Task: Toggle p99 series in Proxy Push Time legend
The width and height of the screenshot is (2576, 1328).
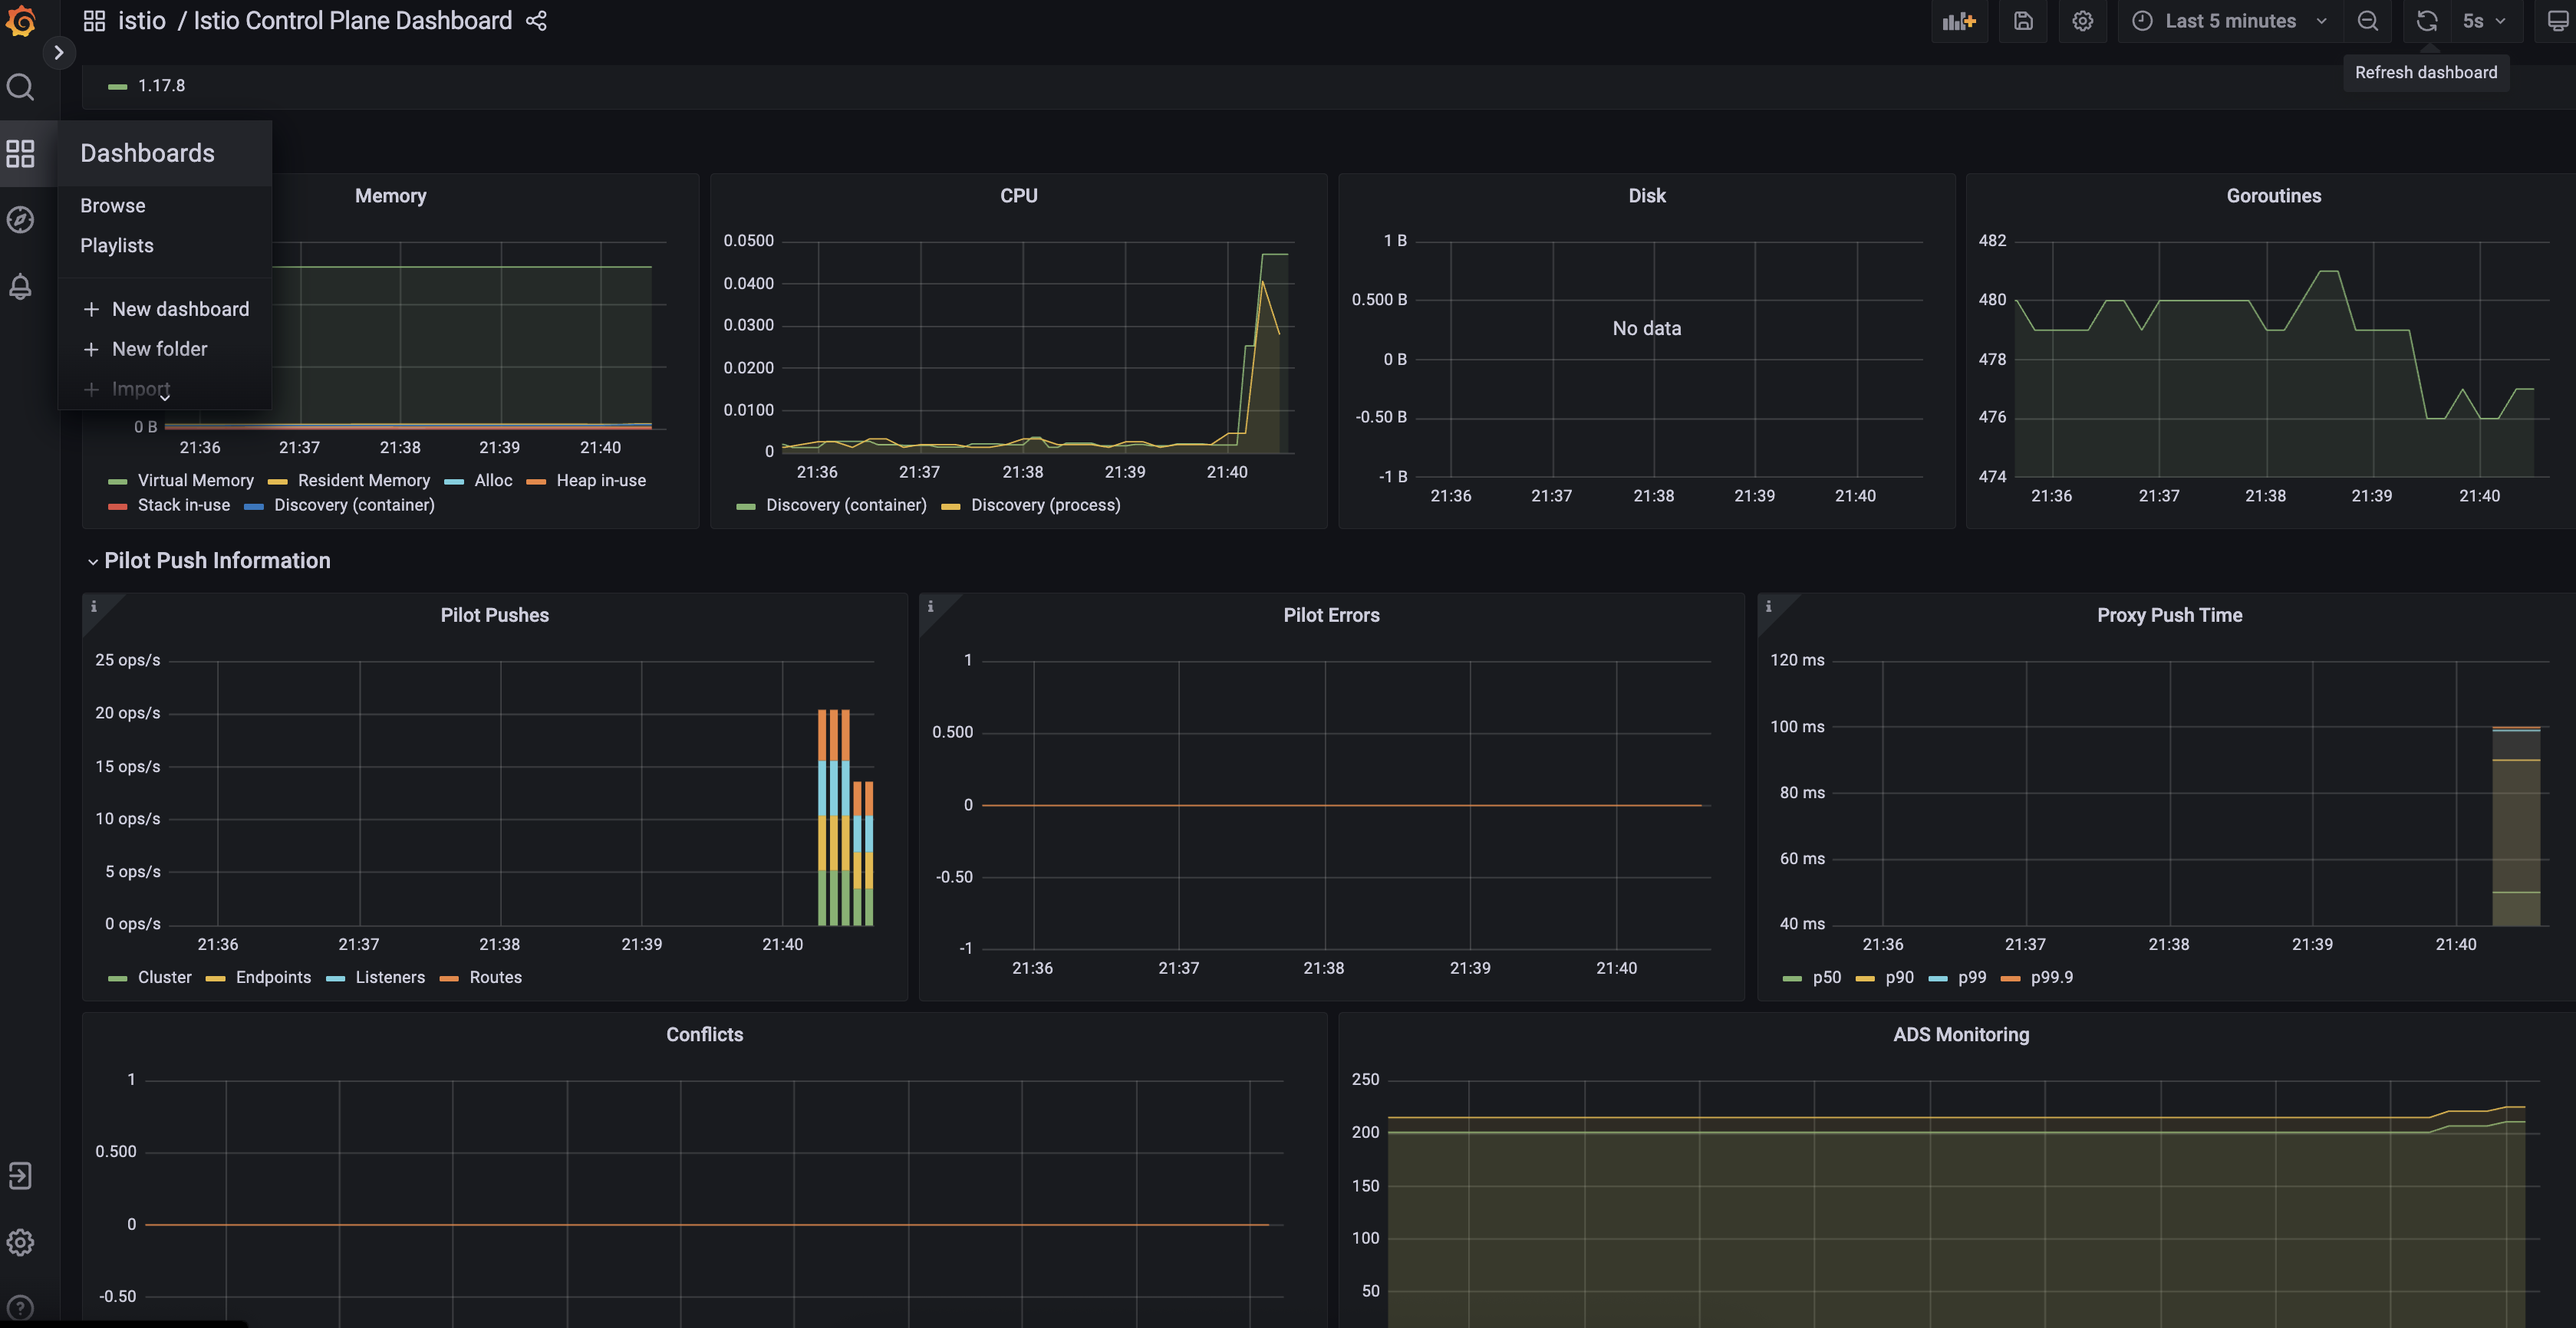Action: click(x=1971, y=978)
